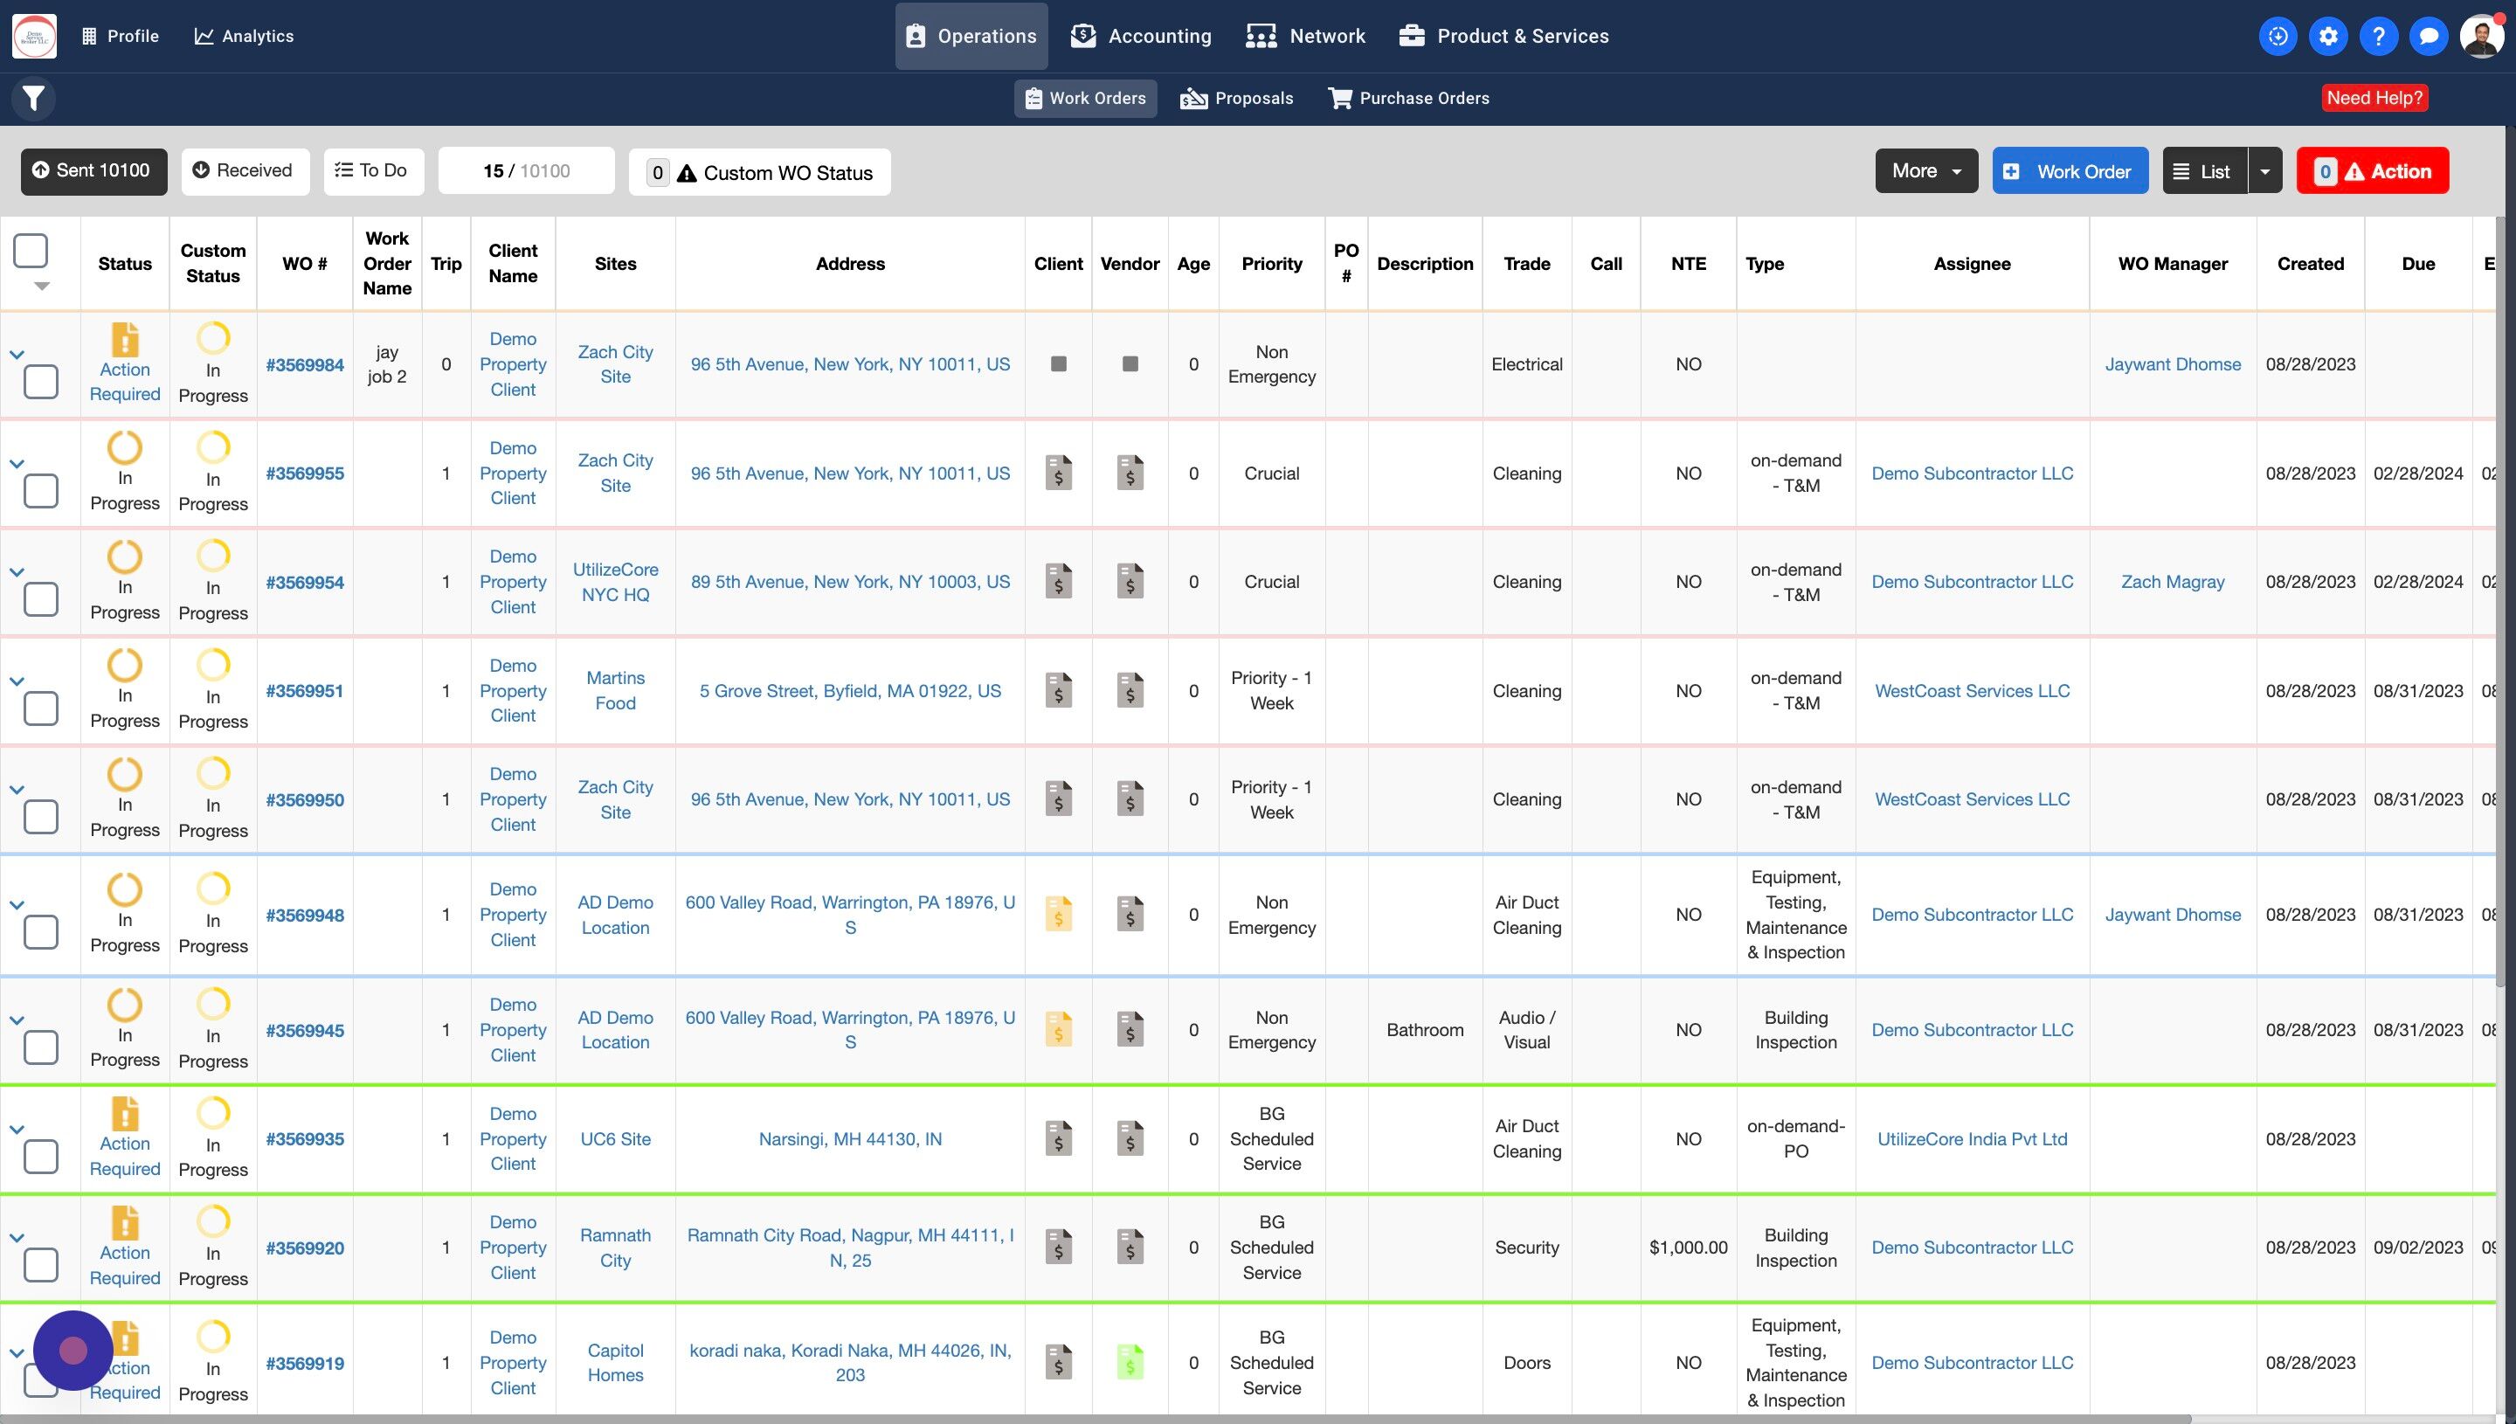
Task: Open the filter funnel icon
Action: pyautogui.click(x=33, y=98)
